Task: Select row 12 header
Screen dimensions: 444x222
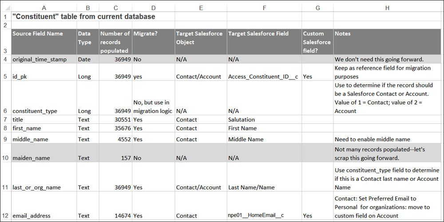Action: tap(6, 205)
